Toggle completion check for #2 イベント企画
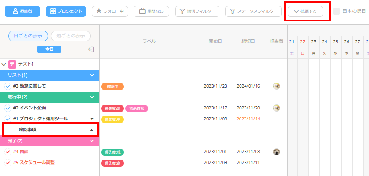Image resolution: width=369 pixels, height=176 pixels. pyautogui.click(x=8, y=108)
